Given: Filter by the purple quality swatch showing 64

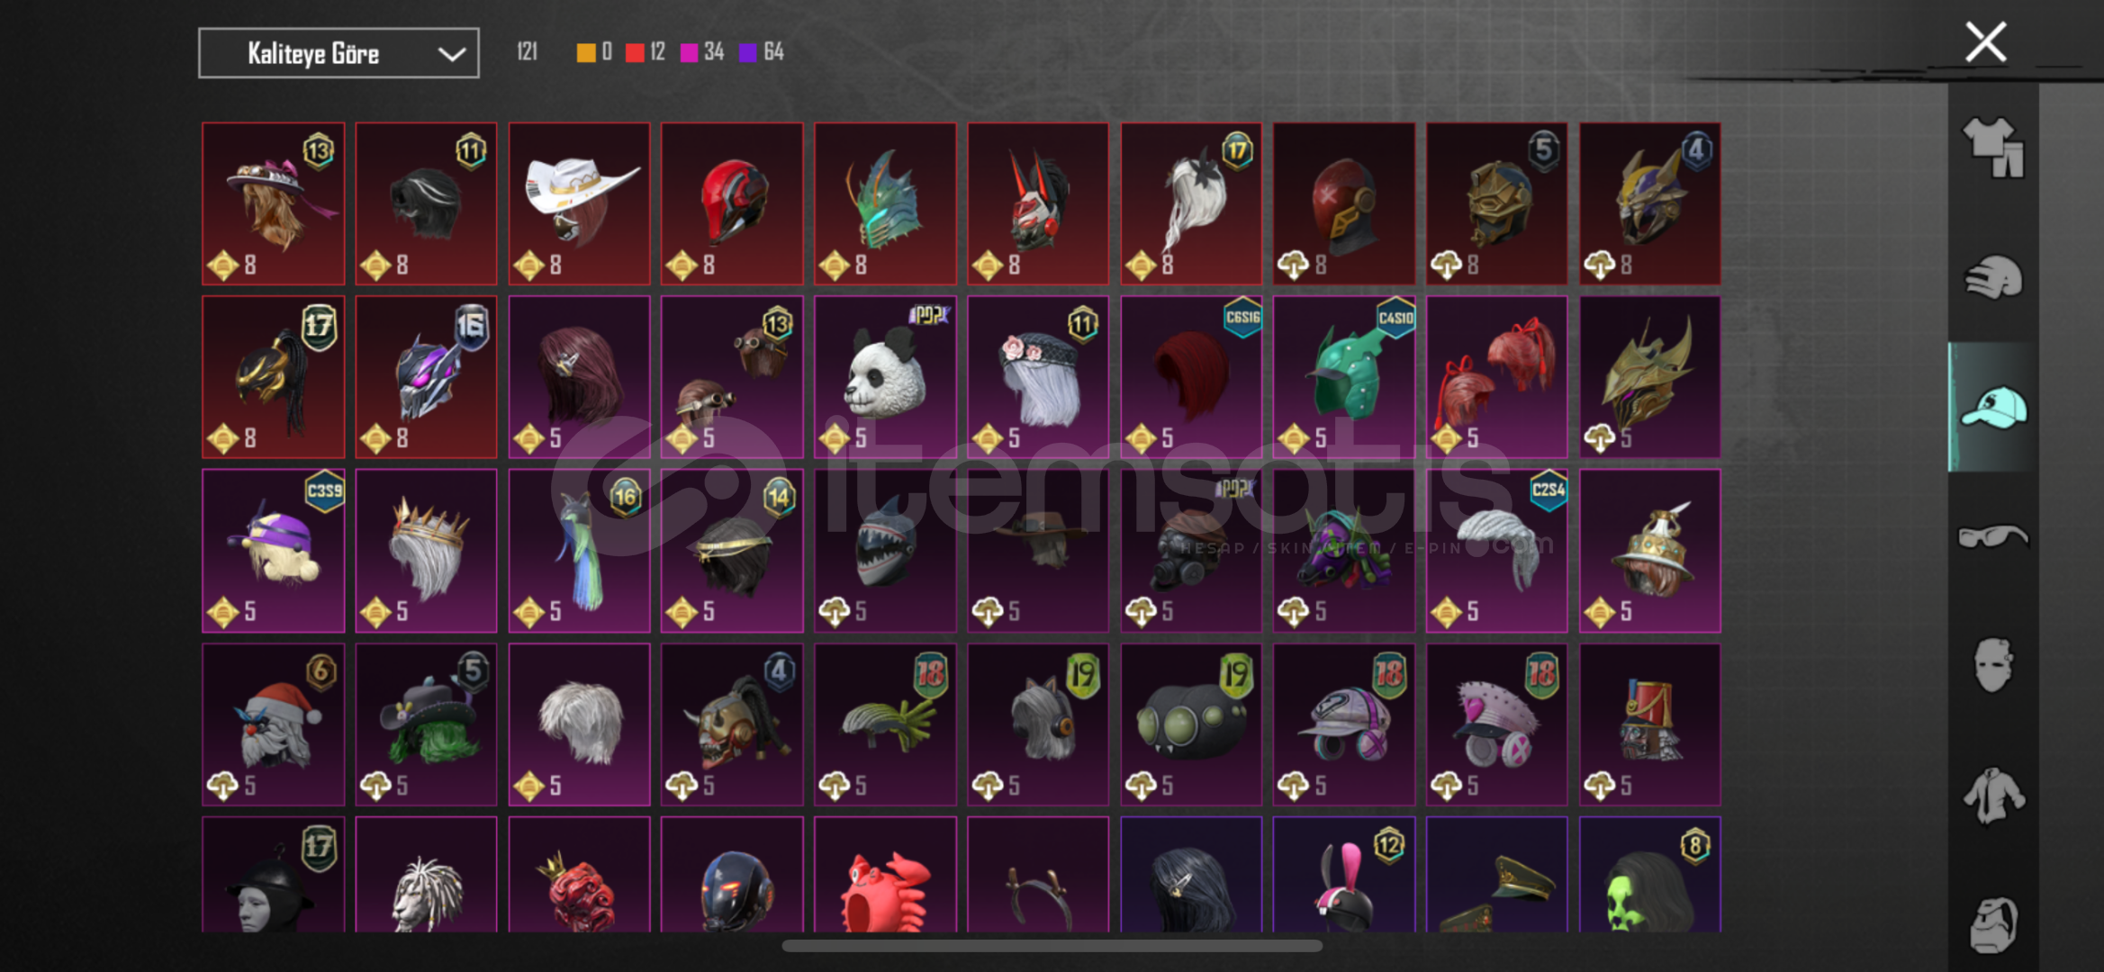Looking at the screenshot, I should (762, 52).
